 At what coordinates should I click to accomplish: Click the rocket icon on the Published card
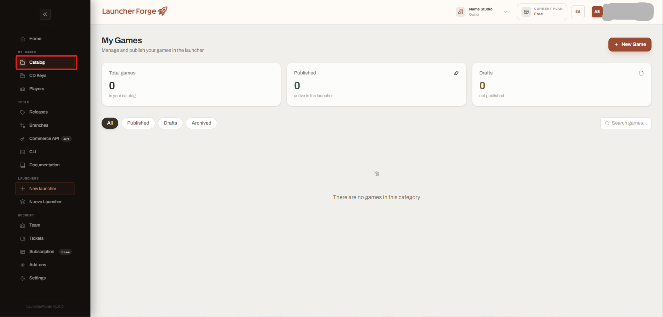click(456, 73)
